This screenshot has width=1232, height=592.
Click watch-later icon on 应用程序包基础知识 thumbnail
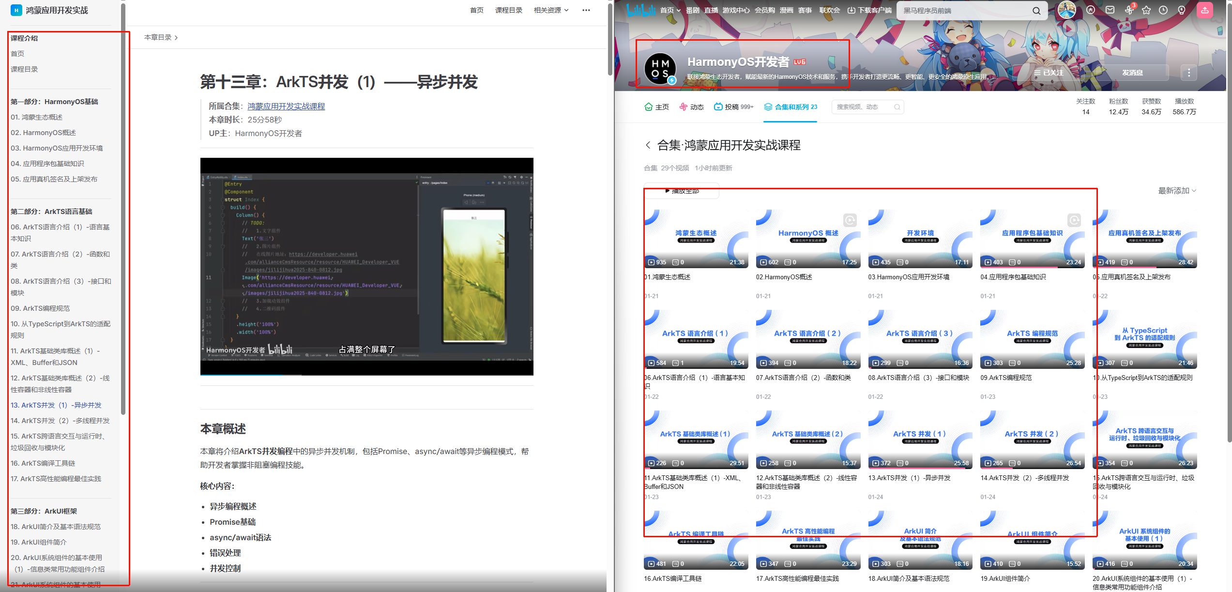click(x=1074, y=221)
